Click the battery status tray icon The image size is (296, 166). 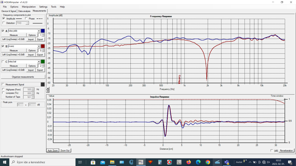coord(255,162)
